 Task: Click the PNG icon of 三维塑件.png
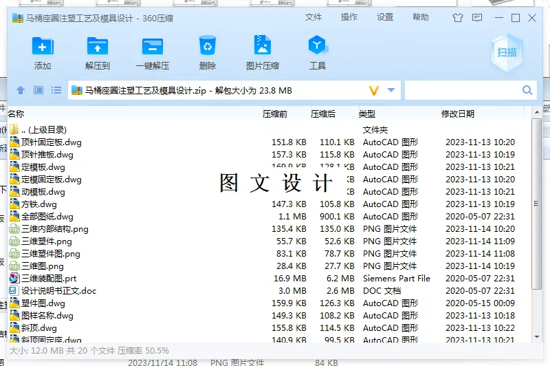[14, 241]
